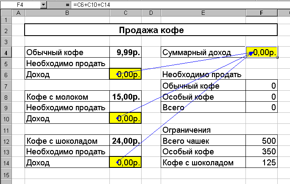Select row 10 header
This screenshot has width=290, height=184.
(6, 119)
